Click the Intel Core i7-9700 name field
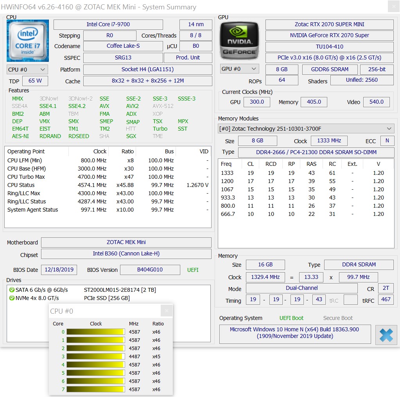The height and width of the screenshot is (397, 400). pos(108,25)
